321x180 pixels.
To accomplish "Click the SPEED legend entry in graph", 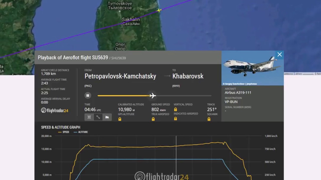I will click(64, 132).
